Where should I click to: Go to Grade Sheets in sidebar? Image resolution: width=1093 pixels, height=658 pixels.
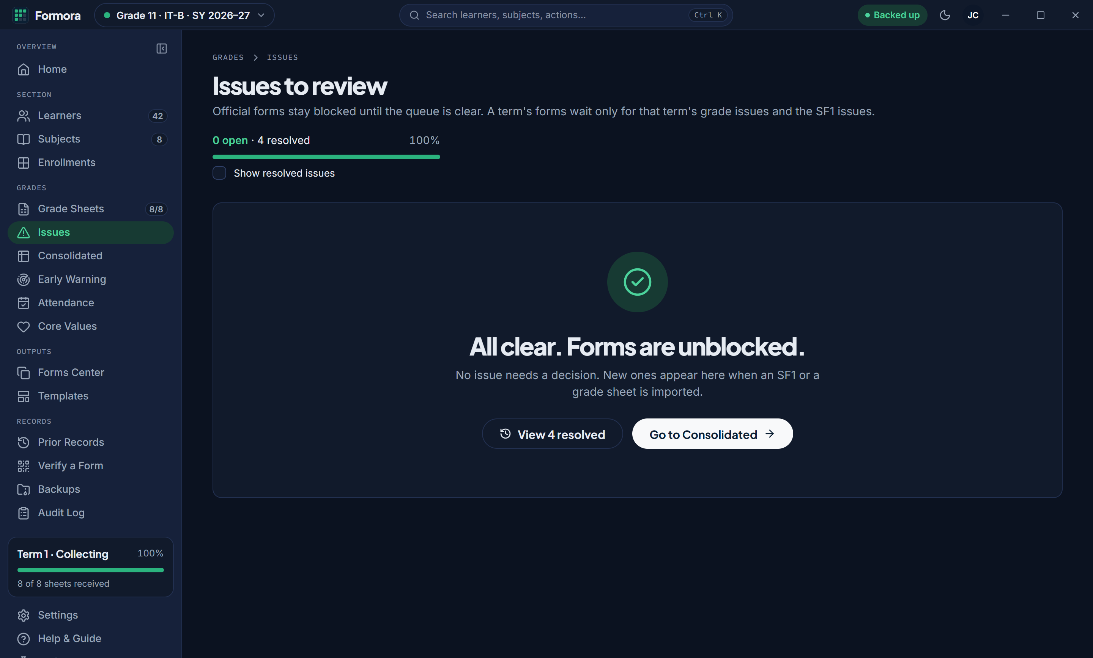[90, 209]
